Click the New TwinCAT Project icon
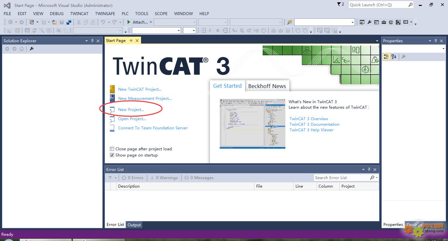 (x=112, y=89)
